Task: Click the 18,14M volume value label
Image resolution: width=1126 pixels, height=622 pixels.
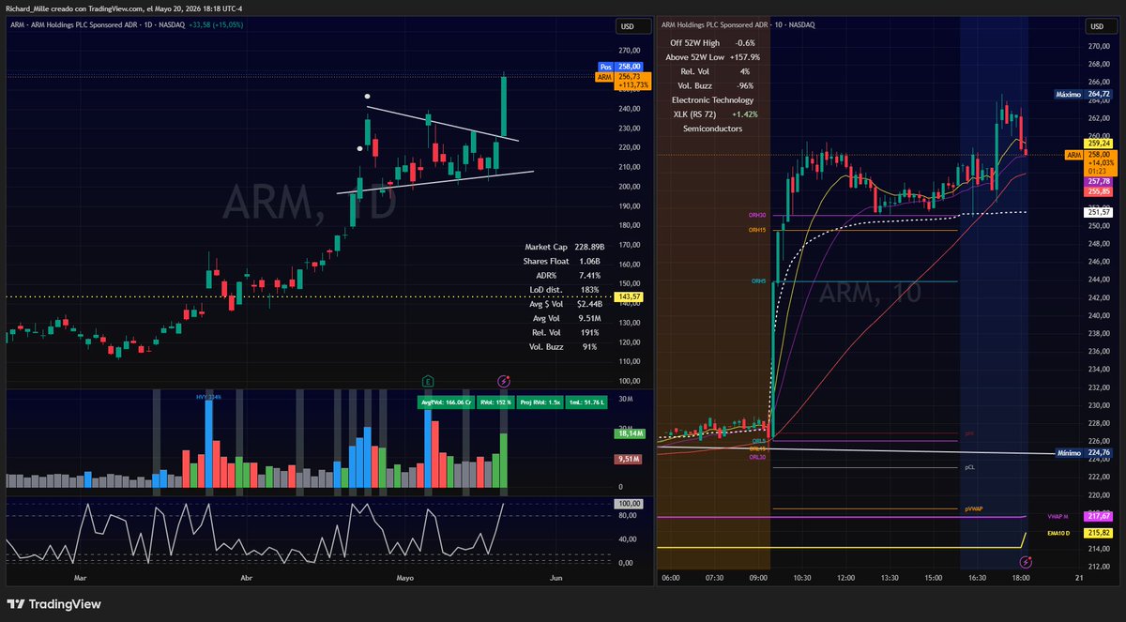Action: (629, 434)
